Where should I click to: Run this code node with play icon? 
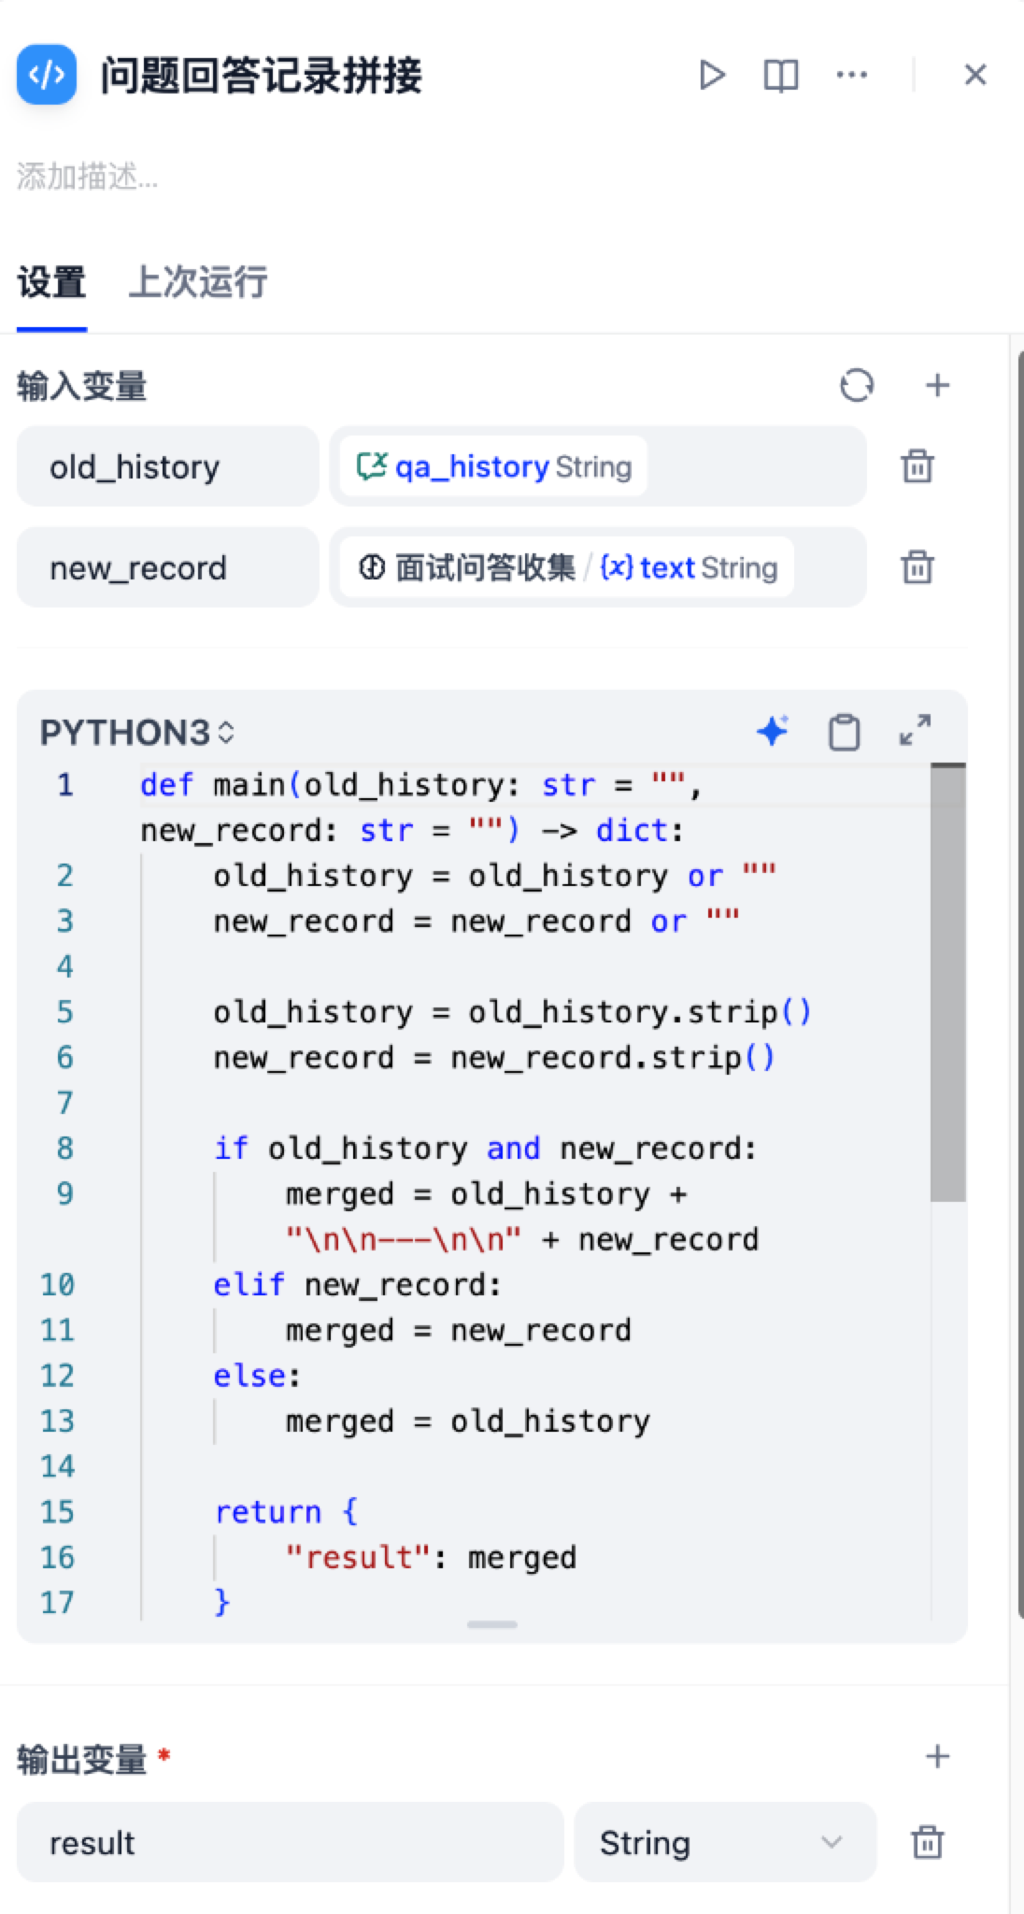click(x=712, y=75)
